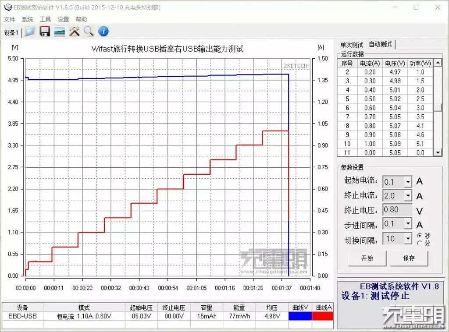
Task: Click the 15mAh capacity cell
Action: tap(207, 316)
